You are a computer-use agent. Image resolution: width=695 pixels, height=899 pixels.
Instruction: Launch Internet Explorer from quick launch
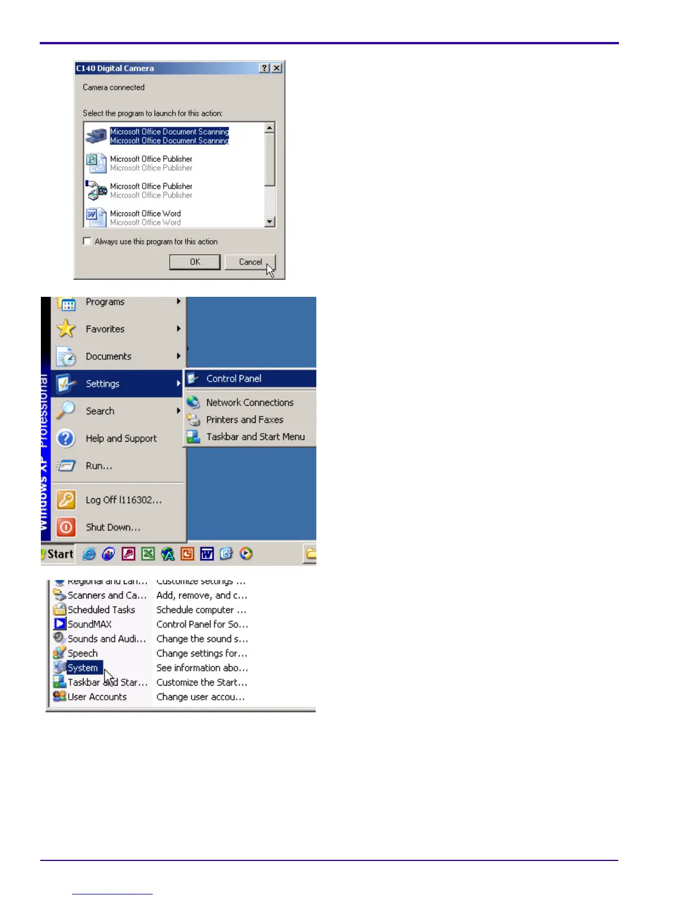[x=89, y=554]
